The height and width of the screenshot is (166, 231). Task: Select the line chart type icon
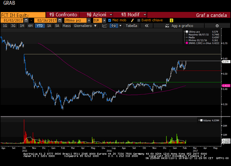click(x=105, y=26)
